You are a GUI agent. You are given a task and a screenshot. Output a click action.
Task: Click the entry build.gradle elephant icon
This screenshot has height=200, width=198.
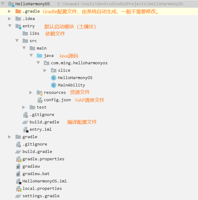click(25, 122)
